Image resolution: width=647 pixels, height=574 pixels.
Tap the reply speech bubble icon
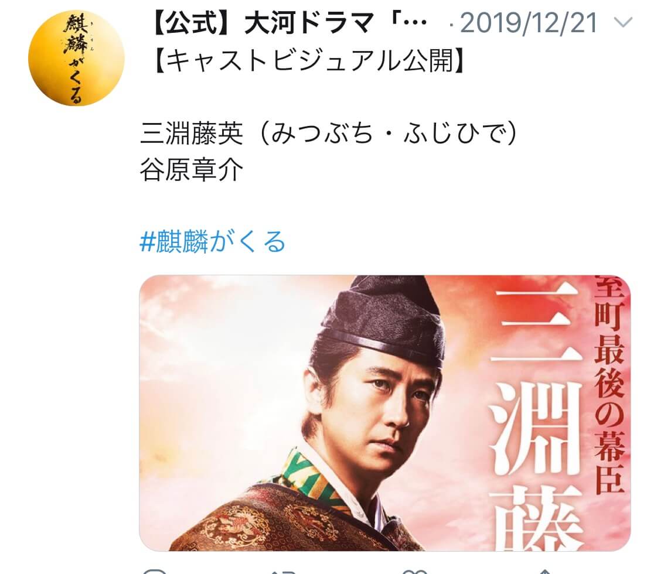pyautogui.click(x=155, y=571)
